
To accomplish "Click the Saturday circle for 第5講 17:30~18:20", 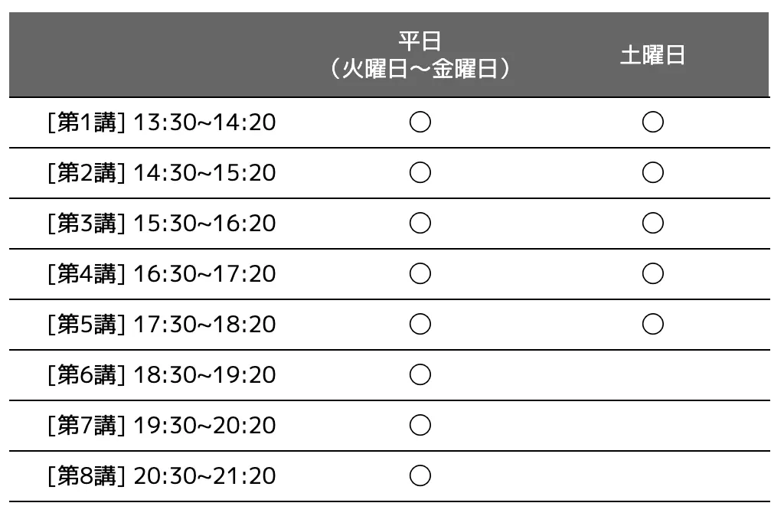I will point(652,324).
